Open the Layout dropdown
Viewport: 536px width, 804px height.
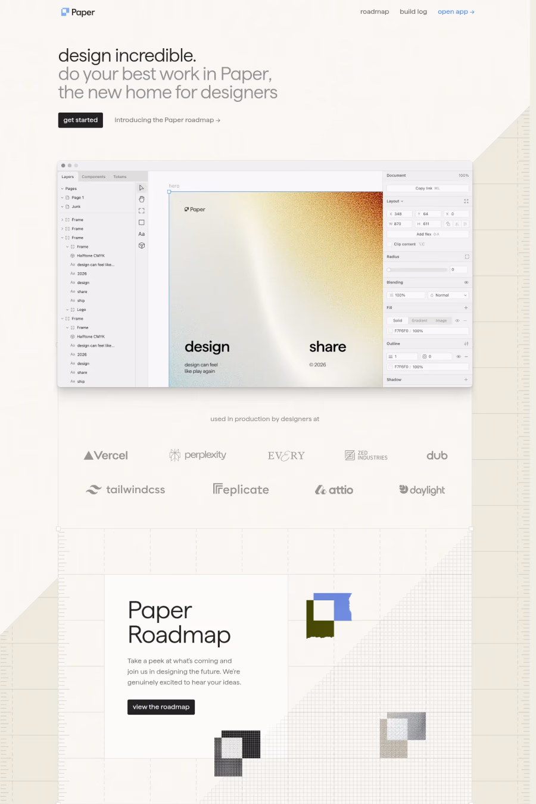pyautogui.click(x=394, y=201)
